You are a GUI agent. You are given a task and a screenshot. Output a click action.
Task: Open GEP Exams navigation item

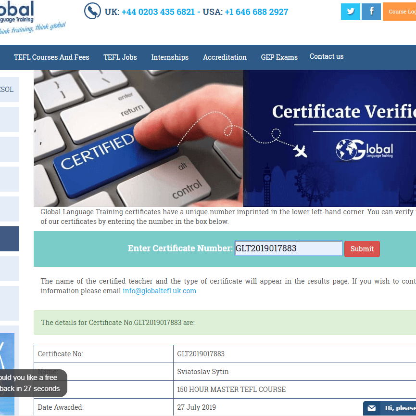(x=279, y=57)
